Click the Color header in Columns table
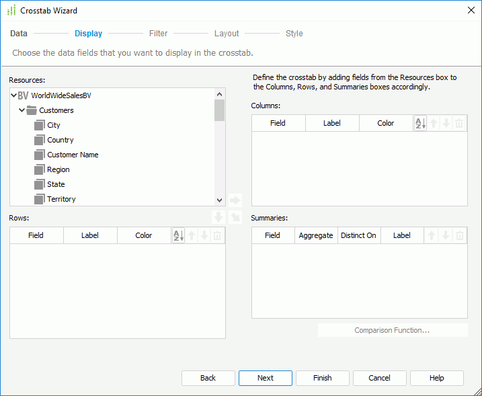Viewport: 482px width, 396px height. click(x=386, y=123)
